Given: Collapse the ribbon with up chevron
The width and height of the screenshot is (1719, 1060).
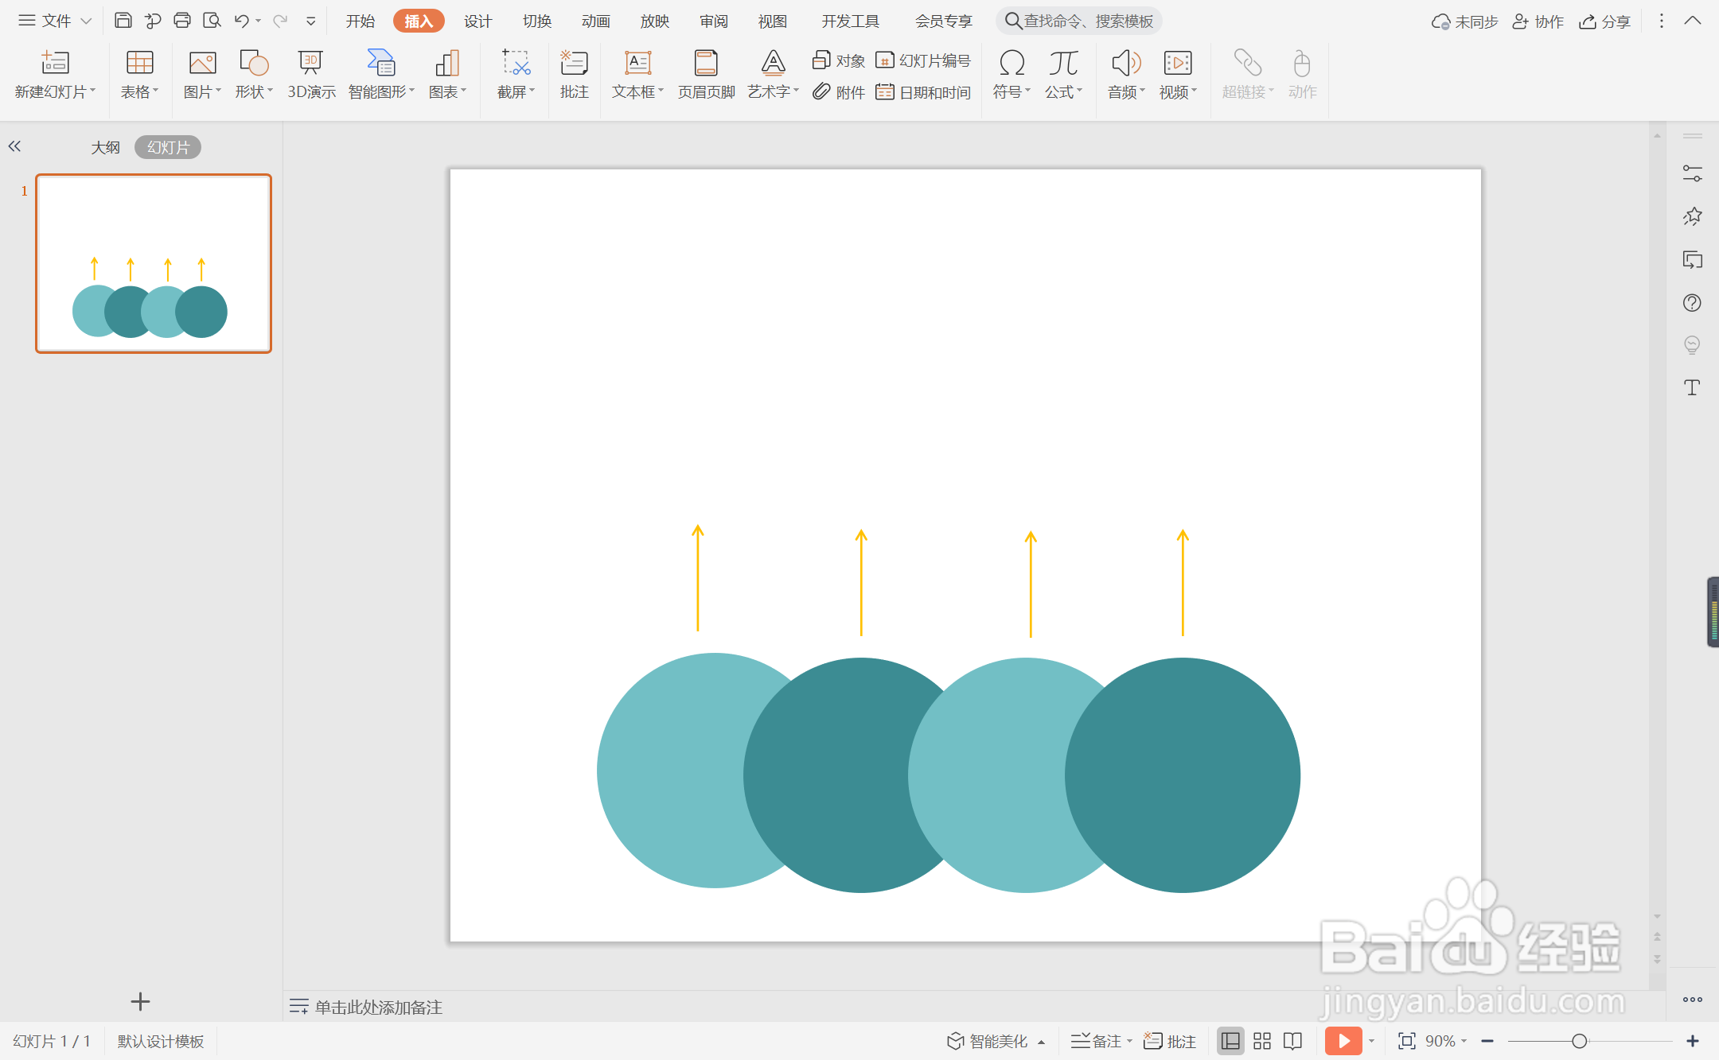Looking at the screenshot, I should point(1693,21).
